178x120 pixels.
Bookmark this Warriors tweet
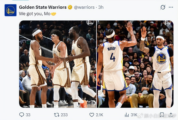(x=162, y=115)
